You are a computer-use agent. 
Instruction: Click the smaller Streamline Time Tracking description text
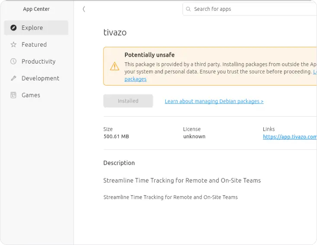pyautogui.click(x=170, y=197)
